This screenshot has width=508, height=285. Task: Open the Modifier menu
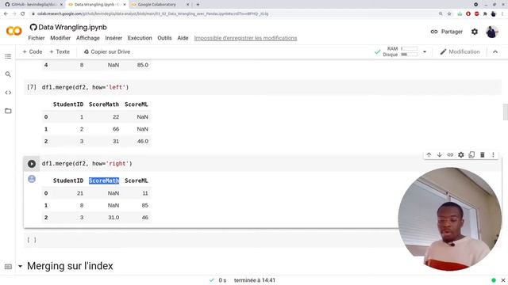click(x=60, y=38)
